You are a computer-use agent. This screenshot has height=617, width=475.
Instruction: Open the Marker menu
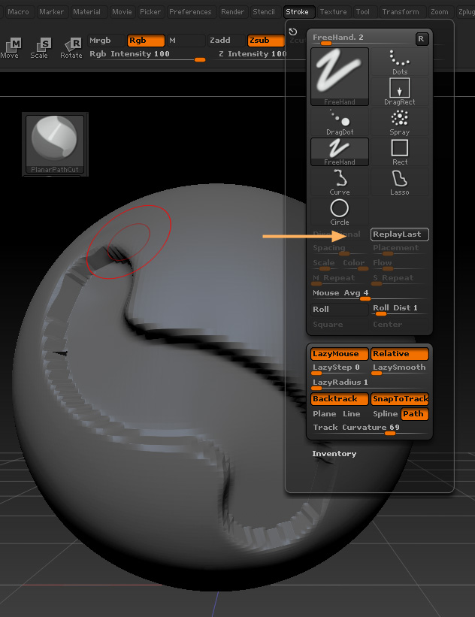(52, 12)
